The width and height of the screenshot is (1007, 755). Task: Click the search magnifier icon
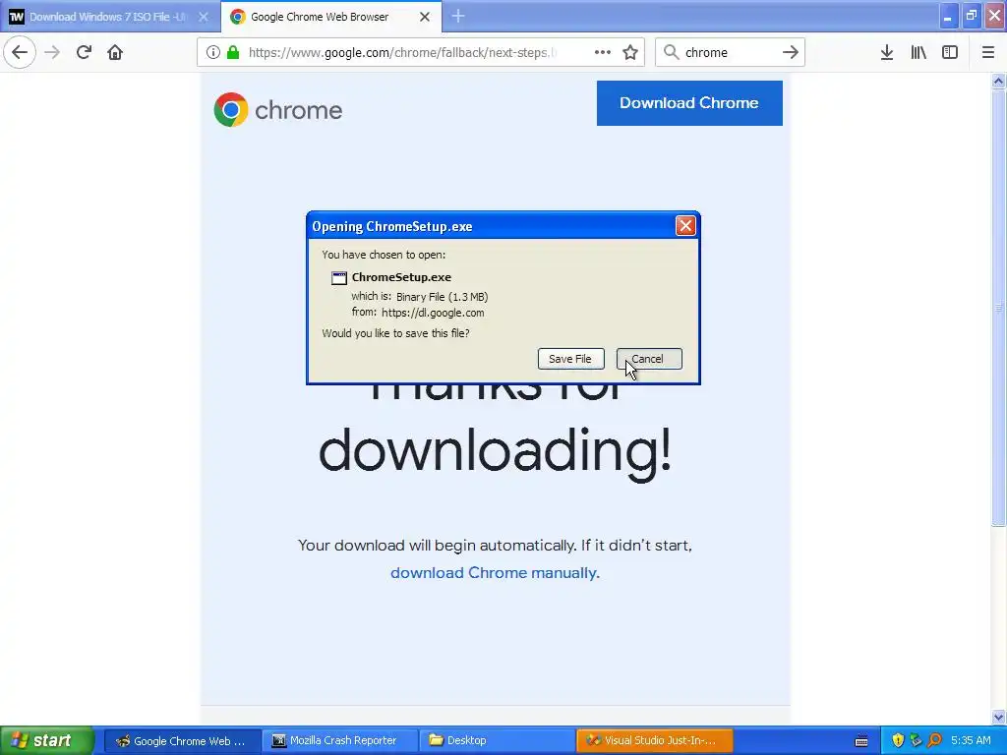(671, 52)
